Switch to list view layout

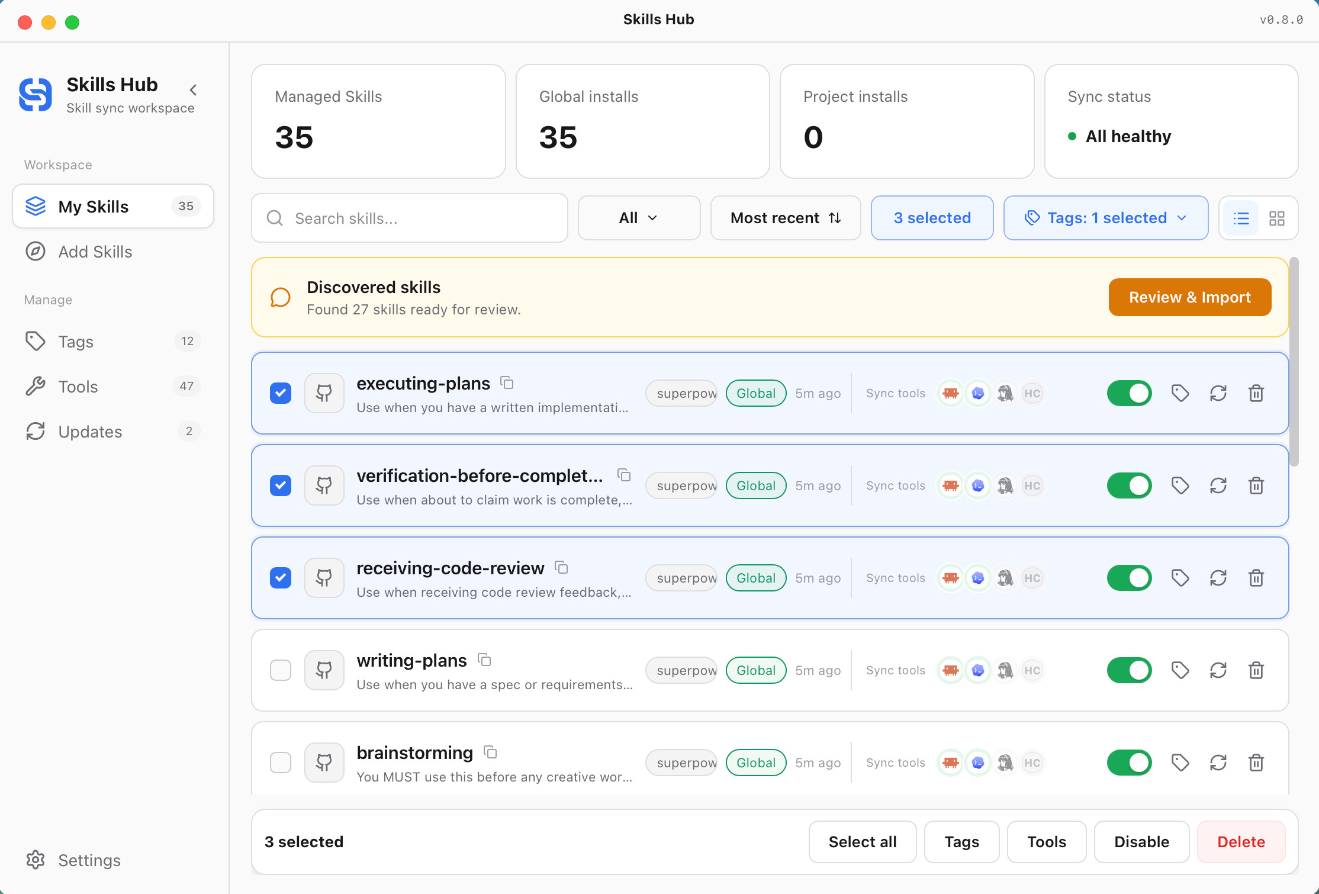pos(1241,218)
